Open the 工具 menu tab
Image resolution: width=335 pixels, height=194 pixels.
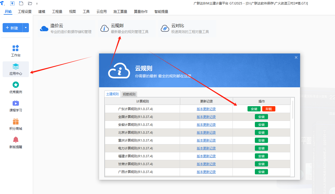point(86,12)
